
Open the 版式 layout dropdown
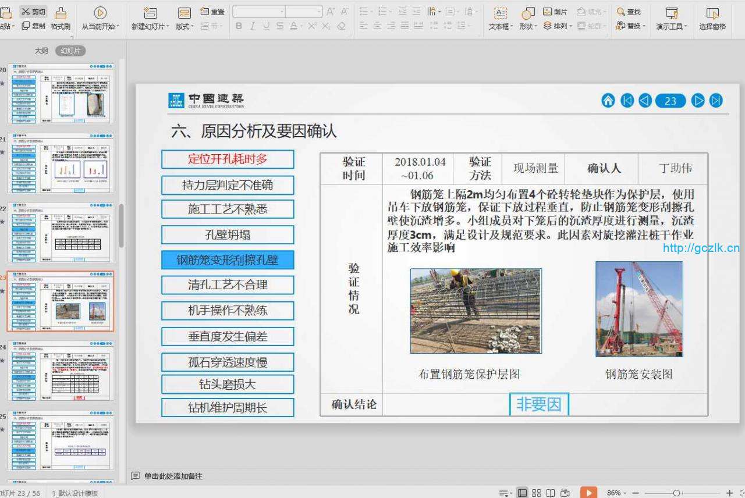[x=185, y=27]
